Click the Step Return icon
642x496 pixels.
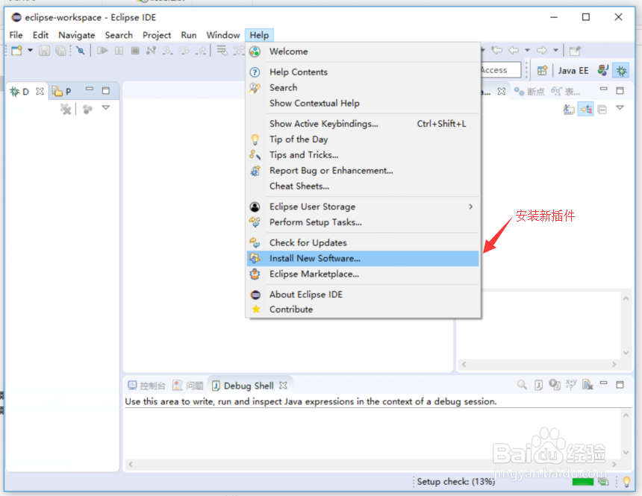point(201,51)
